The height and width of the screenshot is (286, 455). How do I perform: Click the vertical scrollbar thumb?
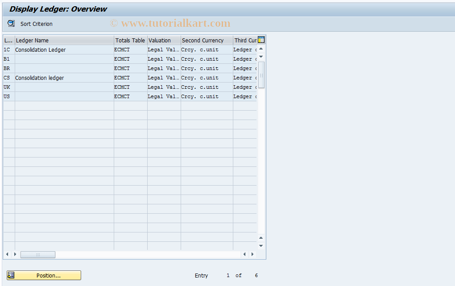pos(261,74)
